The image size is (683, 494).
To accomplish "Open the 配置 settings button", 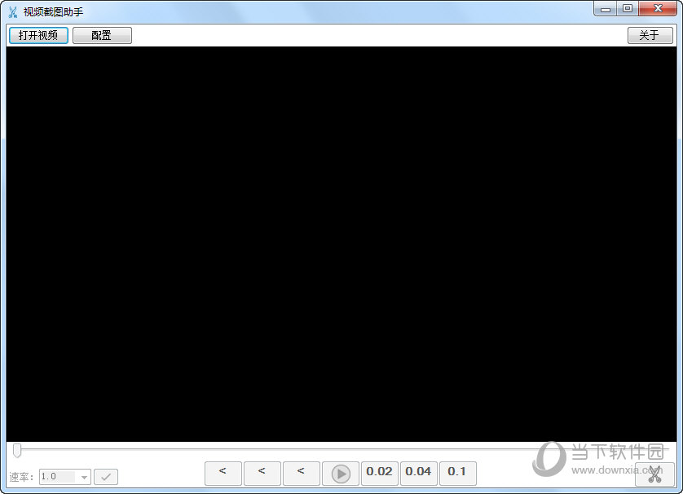I will pos(102,35).
